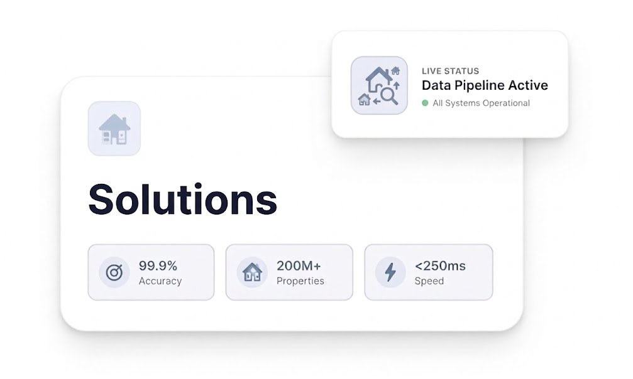This screenshot has width=633, height=379.
Task: Click the up arrow in the pipeline icon
Action: point(396,85)
